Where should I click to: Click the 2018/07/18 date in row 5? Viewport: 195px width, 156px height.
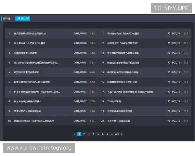(80, 72)
